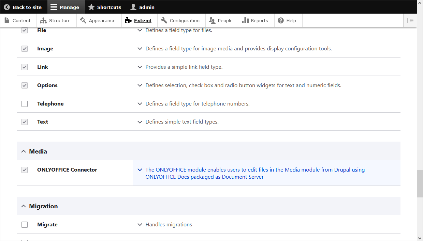Screen dimensions: 423x241
Task: Click the Help question-mark icon
Action: point(280,20)
